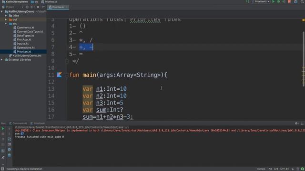Click the yellow warning indicator atop editor scrollbar
The image size is (305, 171).
pos(303,20)
